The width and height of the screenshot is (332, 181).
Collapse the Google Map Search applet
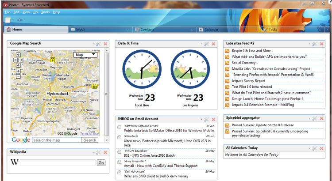(93, 44)
